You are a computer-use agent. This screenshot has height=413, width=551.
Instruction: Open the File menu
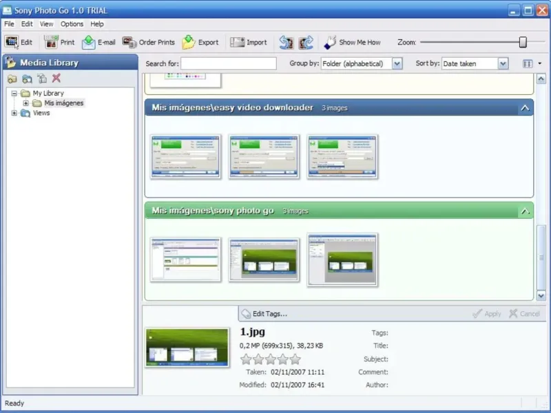click(9, 24)
